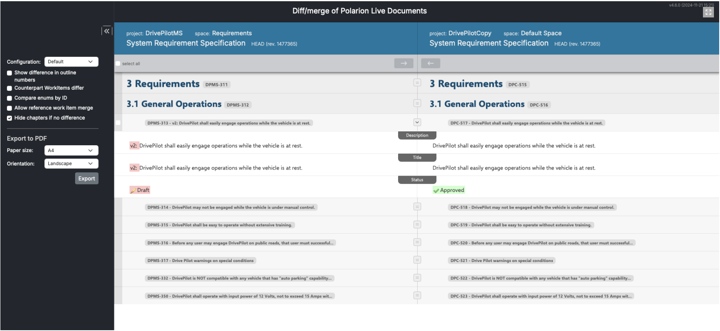Open the DPC-517 work item link
The height and width of the screenshot is (331, 720).
pyautogui.click(x=526, y=123)
